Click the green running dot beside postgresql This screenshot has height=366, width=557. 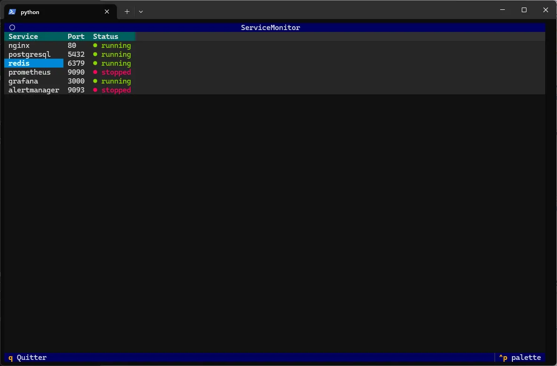pyautogui.click(x=96, y=54)
